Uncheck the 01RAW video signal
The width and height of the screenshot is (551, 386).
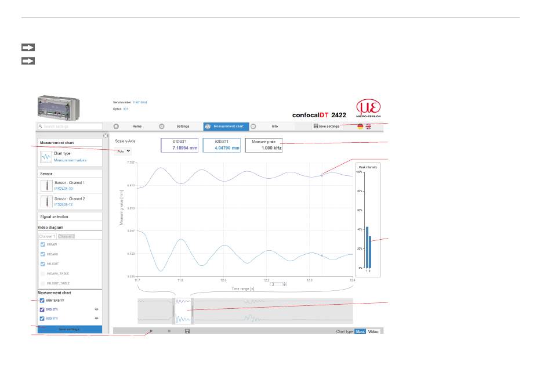click(42, 246)
